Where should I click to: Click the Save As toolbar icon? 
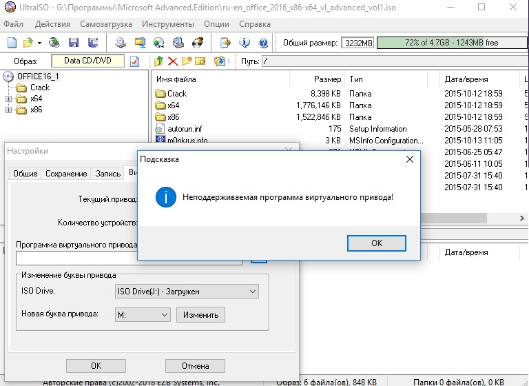pyautogui.click(x=93, y=43)
